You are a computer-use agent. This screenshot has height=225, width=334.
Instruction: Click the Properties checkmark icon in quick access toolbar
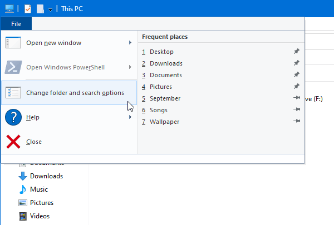pos(28,9)
